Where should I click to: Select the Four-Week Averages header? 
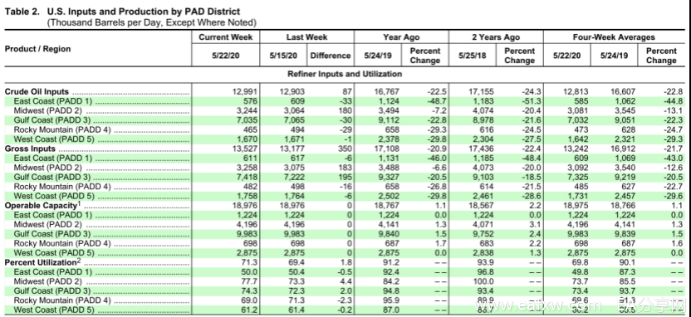point(614,37)
